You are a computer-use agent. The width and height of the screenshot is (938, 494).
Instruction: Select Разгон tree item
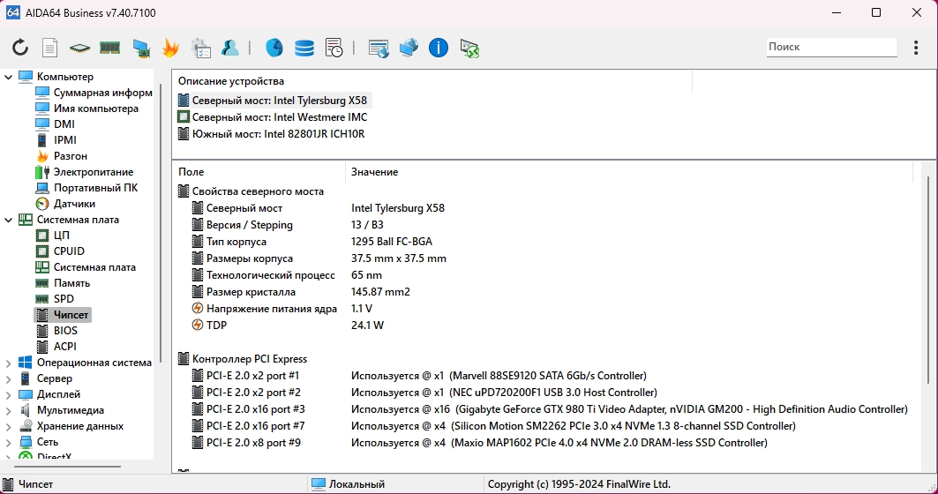(62, 156)
